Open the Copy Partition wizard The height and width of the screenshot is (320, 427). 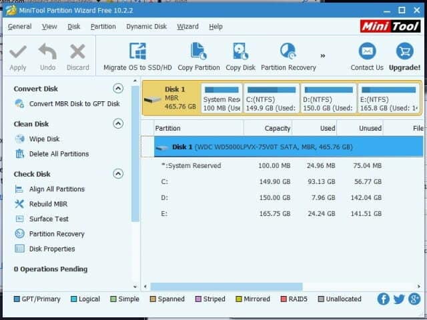[199, 52]
